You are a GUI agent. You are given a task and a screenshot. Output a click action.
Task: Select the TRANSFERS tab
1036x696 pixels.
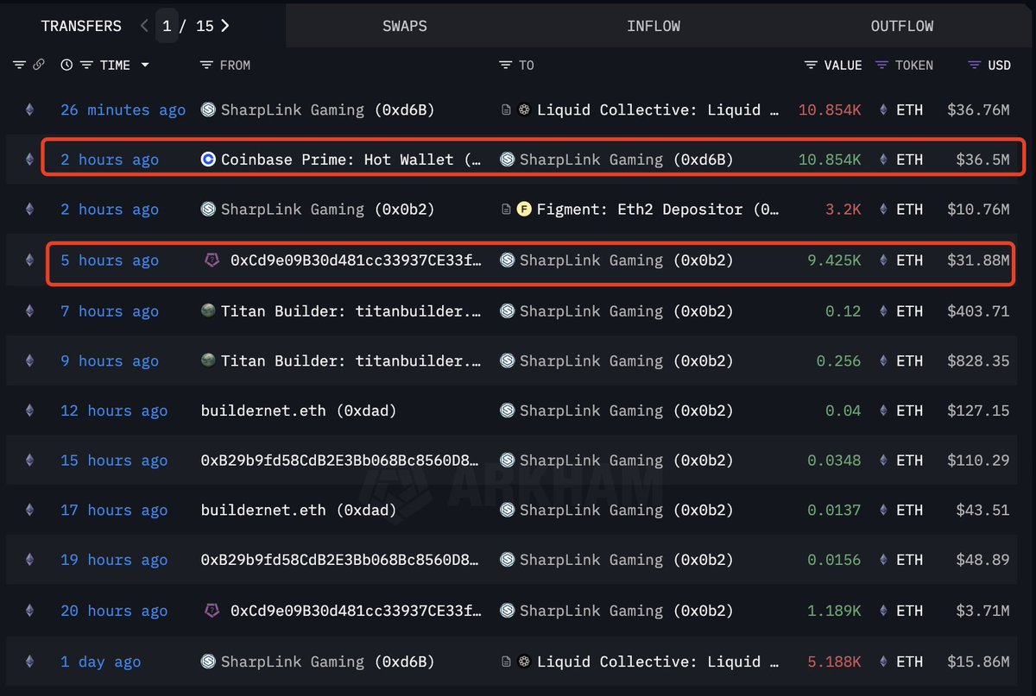click(81, 26)
